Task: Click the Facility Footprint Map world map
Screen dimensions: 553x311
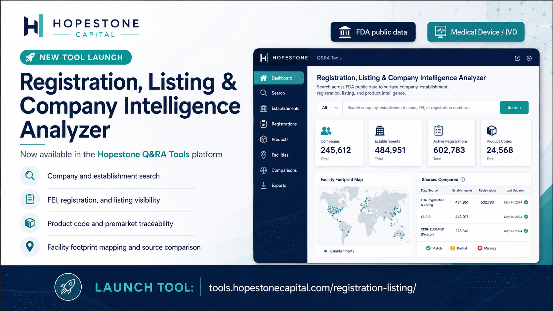Action: 363,215
